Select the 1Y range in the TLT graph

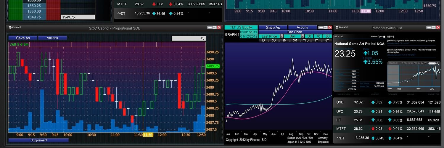pos(316,40)
